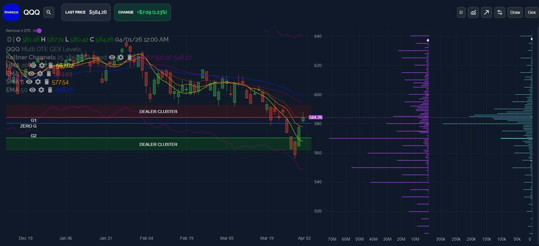Screen dimensions: 539x246
Task: Click the Last Price $584.26 box
Action: point(86,12)
